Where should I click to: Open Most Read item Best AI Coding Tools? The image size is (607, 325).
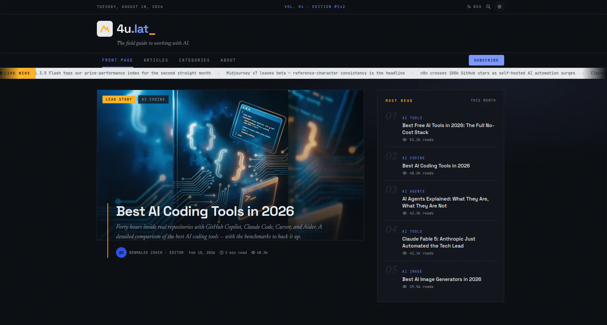coord(436,166)
